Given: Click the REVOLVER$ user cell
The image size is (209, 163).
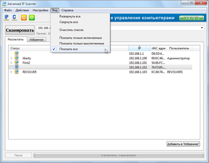Looking at the screenshot, I should pos(175,72).
